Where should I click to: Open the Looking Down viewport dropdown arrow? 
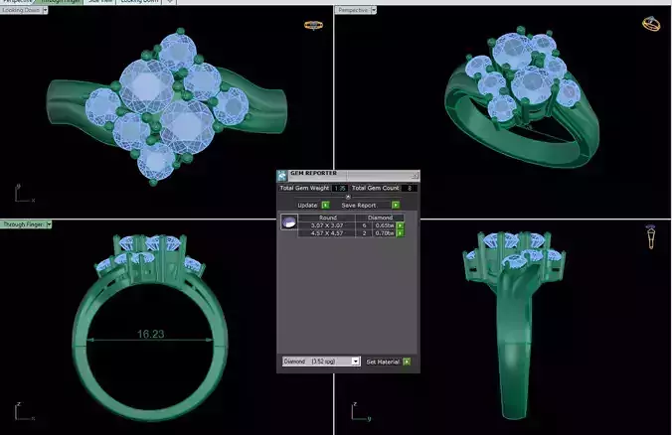(x=45, y=10)
